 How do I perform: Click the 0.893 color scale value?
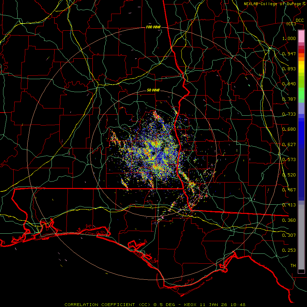coord(289,69)
